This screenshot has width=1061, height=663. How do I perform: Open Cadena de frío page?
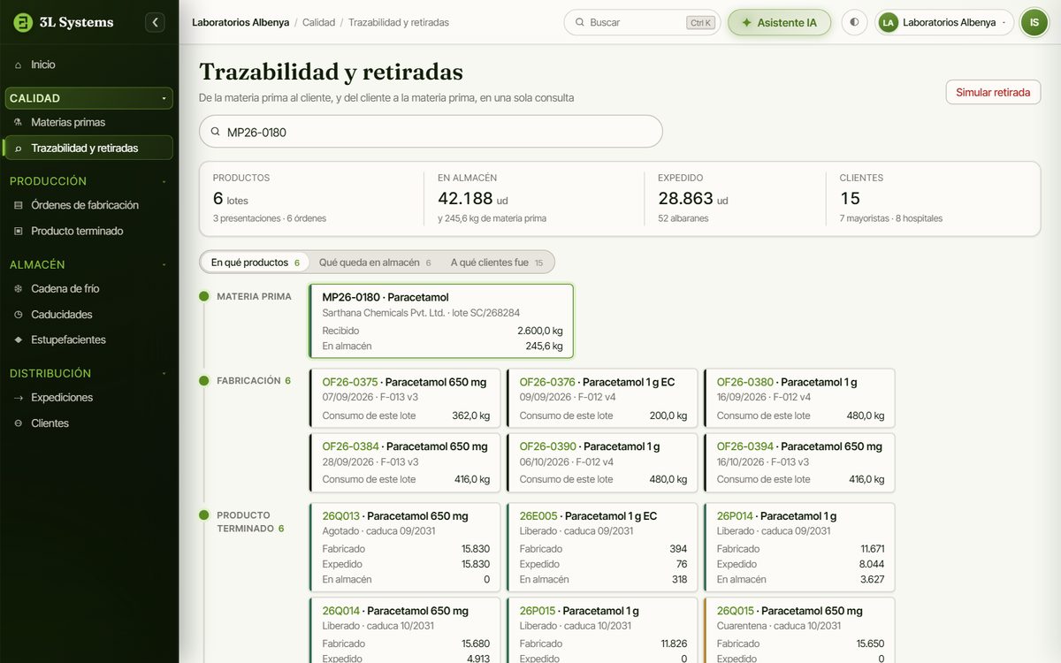click(x=88, y=288)
